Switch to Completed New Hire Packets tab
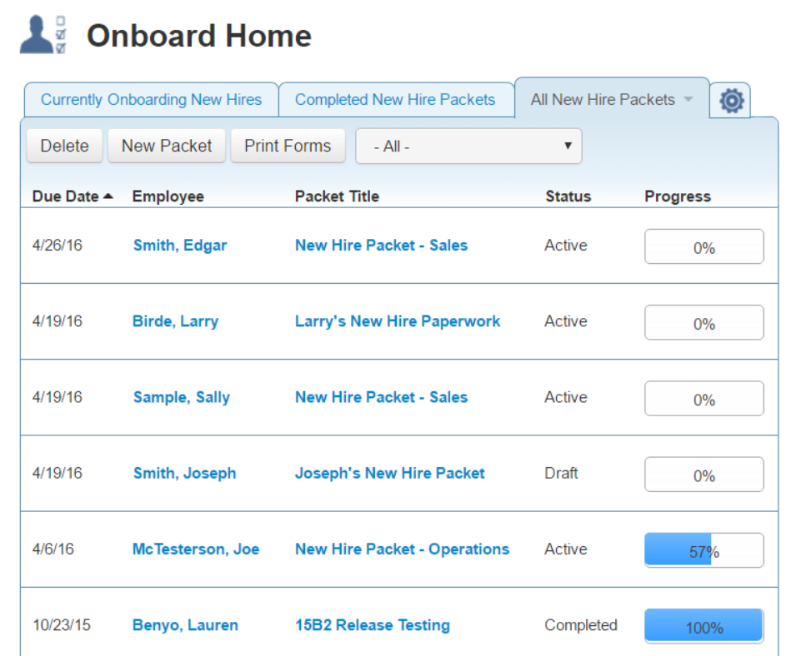This screenshot has width=801, height=656. 395,100
